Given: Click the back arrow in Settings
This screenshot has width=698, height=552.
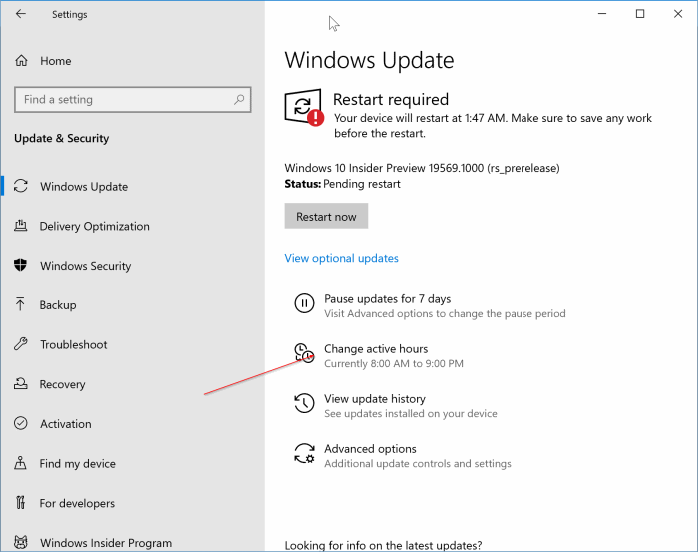Looking at the screenshot, I should point(21,14).
